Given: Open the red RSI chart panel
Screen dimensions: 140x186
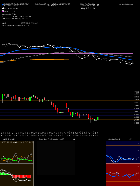Looking at the screenshot, I should tap(123, 175).
